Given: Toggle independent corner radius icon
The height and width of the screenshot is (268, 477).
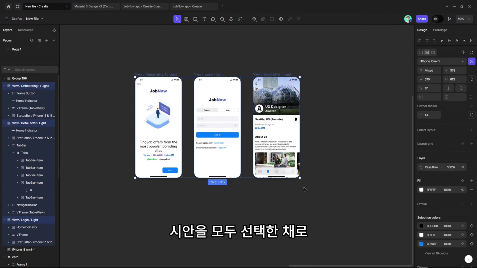Looking at the screenshot, I should coord(472,115).
